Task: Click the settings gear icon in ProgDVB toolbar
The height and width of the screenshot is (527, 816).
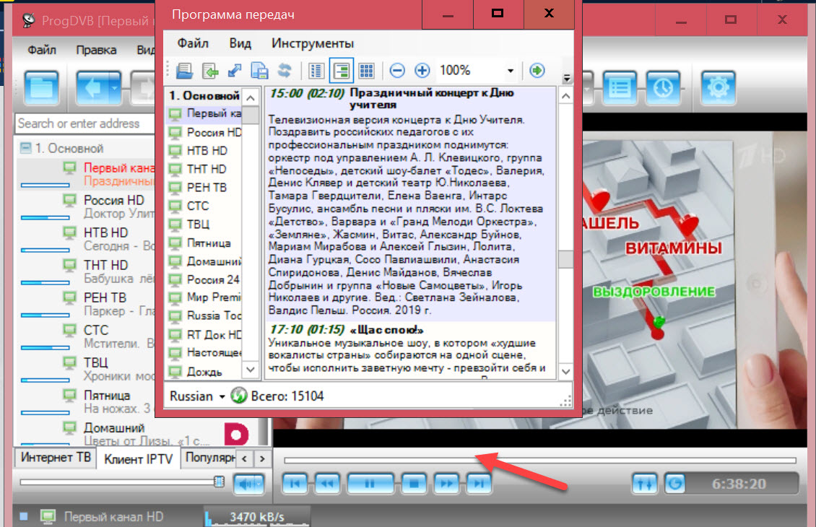Action: pos(717,87)
